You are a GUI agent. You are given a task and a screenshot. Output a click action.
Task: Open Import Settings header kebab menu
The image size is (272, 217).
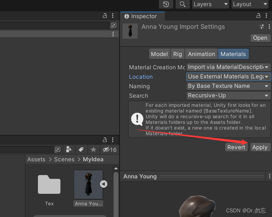coord(269,27)
